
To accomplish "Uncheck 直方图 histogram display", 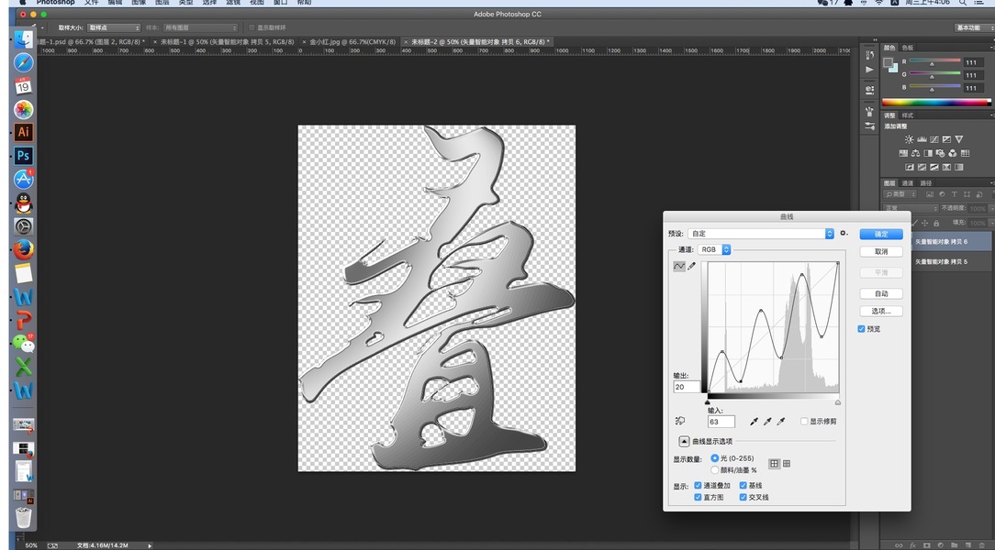I will click(x=698, y=498).
